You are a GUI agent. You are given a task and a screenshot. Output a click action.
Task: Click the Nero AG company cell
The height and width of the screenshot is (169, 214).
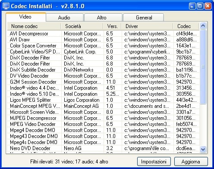tap(72, 148)
